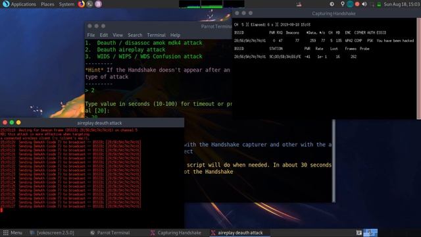Click 'WIDS / WIPS / WDS Confusion attack' line
421x237 pixels.
pyautogui.click(x=144, y=57)
